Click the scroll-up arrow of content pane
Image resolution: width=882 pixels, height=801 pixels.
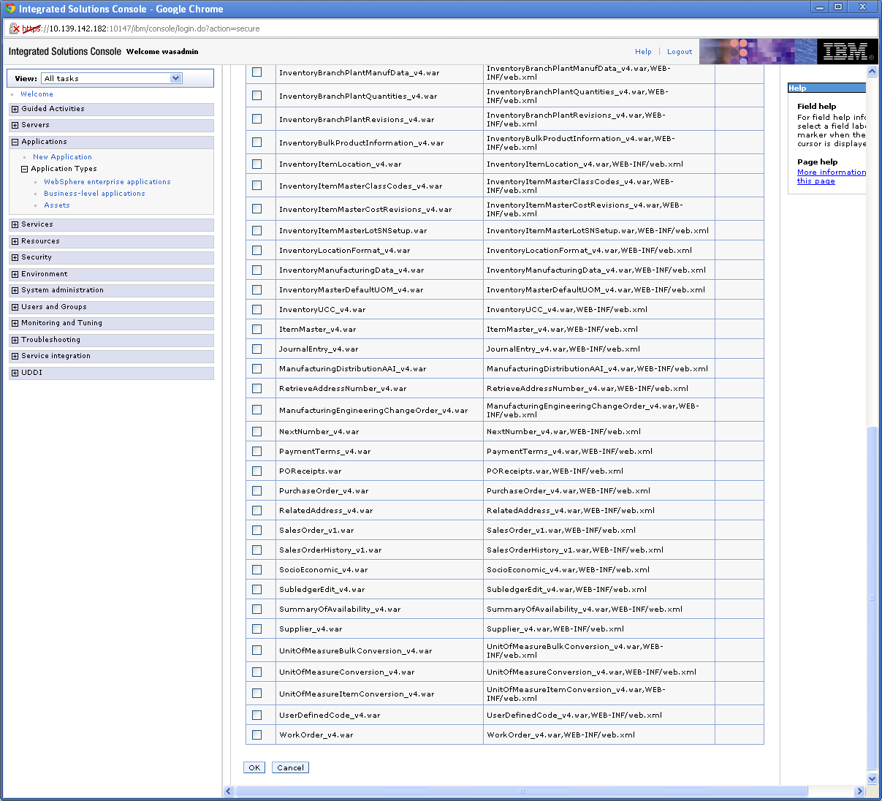[872, 72]
